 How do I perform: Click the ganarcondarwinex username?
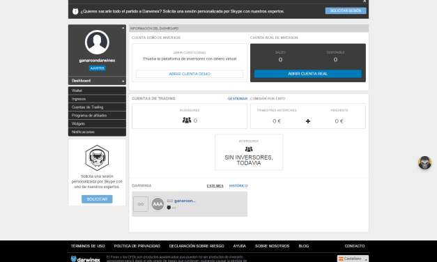[x=97, y=61]
